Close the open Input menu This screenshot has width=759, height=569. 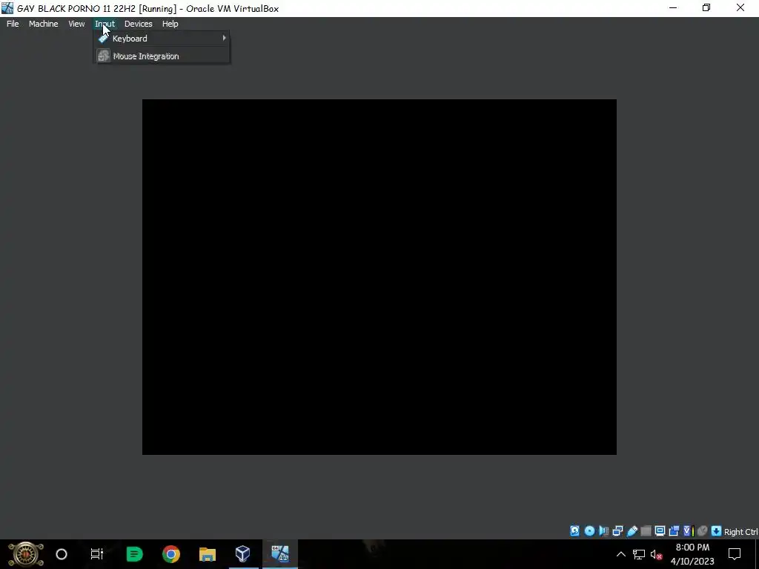click(x=105, y=24)
